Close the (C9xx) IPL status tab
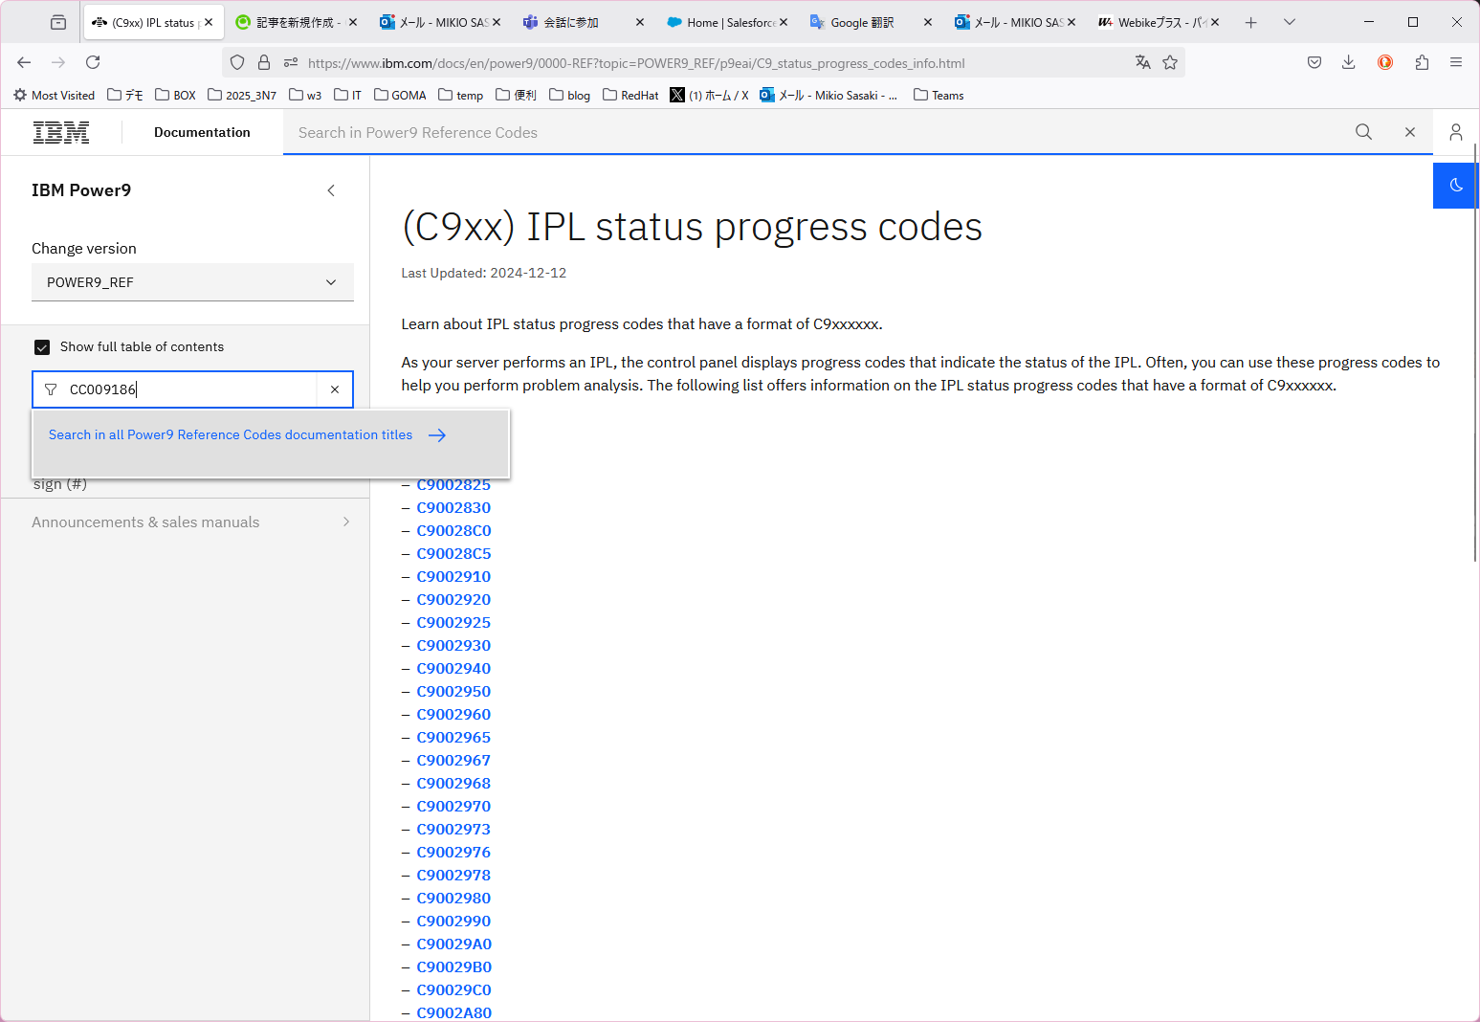 click(209, 22)
